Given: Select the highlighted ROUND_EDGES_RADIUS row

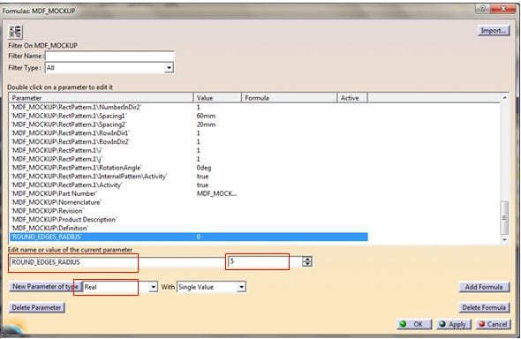Looking at the screenshot, I should 188,237.
